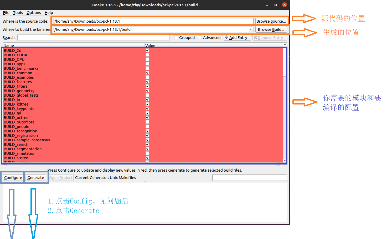Enable BUILD_examples checkbox
The image size is (392, 239).
[x=147, y=77]
